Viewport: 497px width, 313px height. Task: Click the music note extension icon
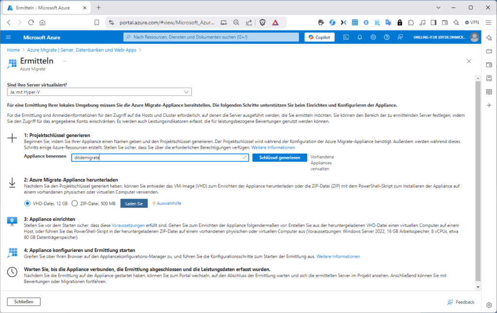[x=422, y=22]
